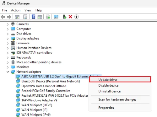Viewport: 157px width, 117px height.
Task: Select WAN Miniport (IP)
Action: (x=34, y=110)
